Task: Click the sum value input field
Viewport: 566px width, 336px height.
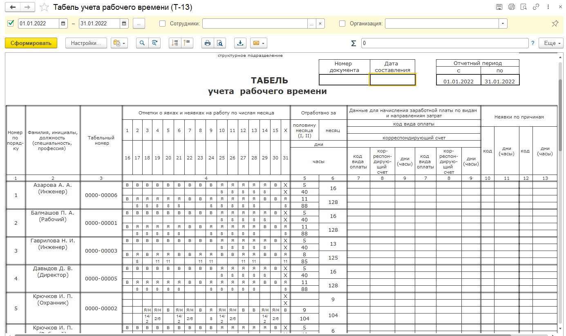Action: [445, 43]
